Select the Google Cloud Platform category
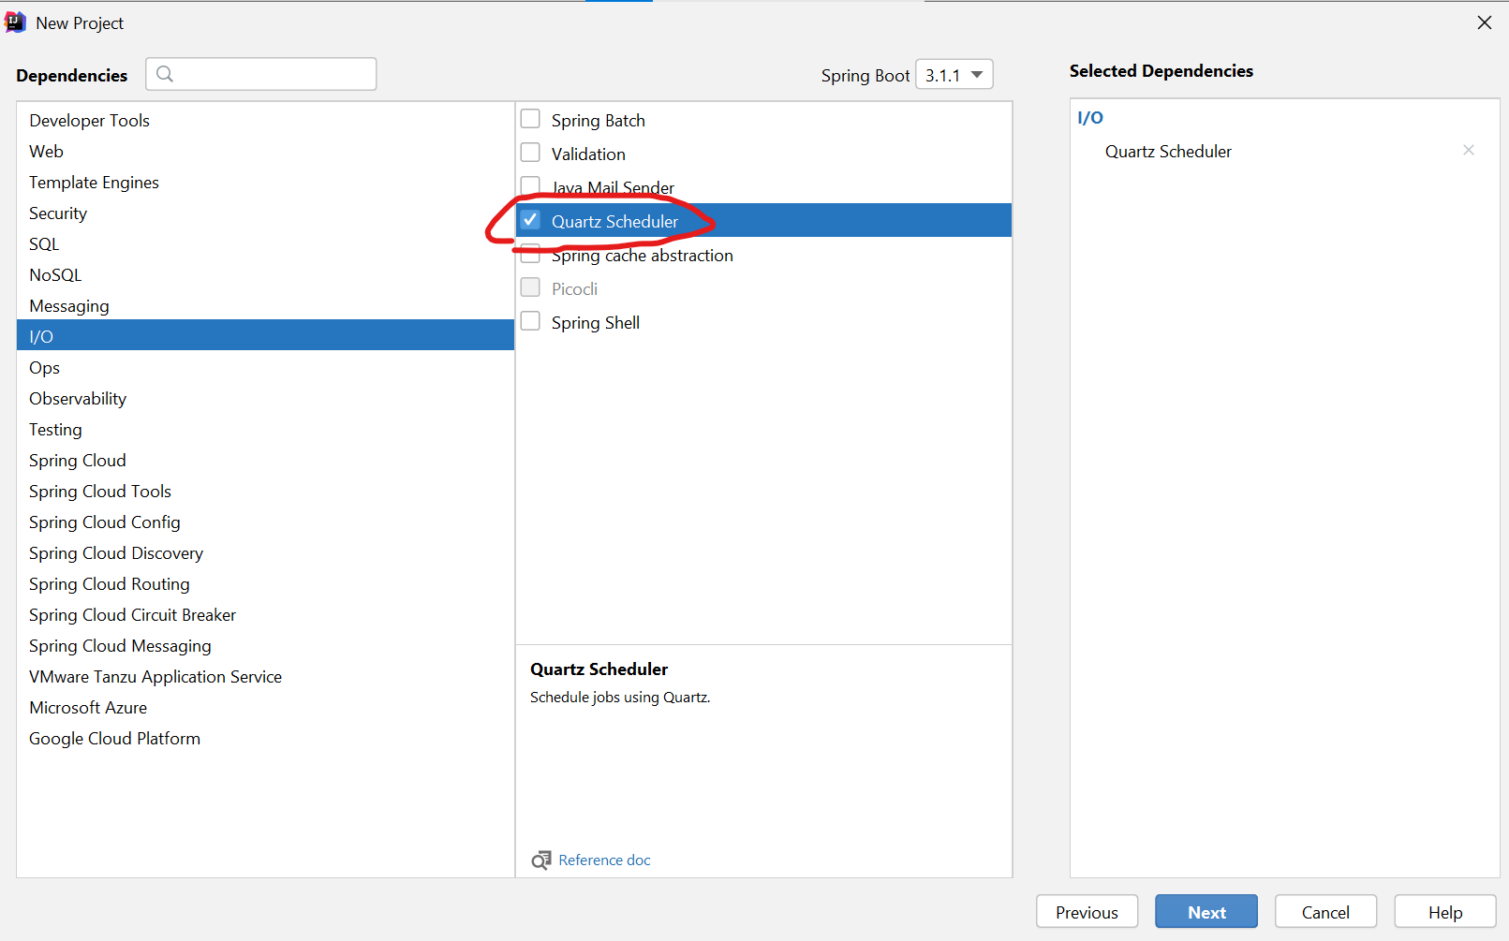 [x=265, y=739]
